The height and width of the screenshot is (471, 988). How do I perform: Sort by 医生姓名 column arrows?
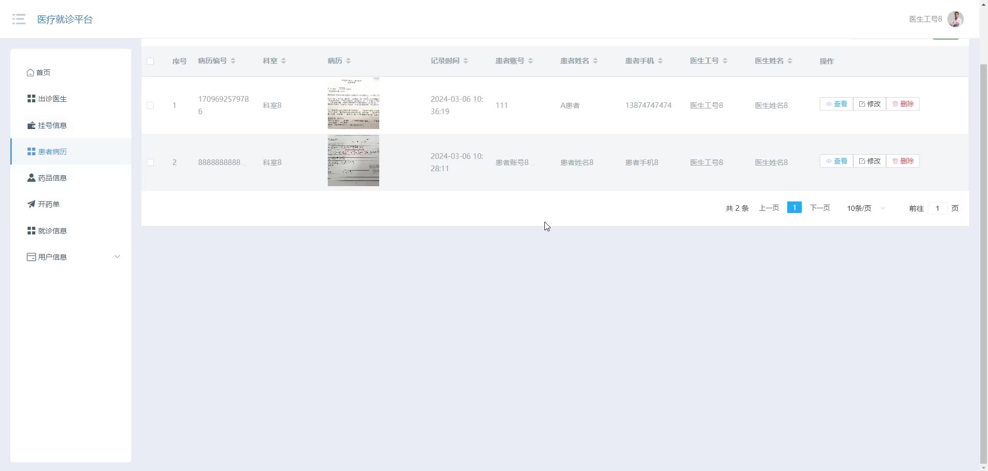click(790, 61)
